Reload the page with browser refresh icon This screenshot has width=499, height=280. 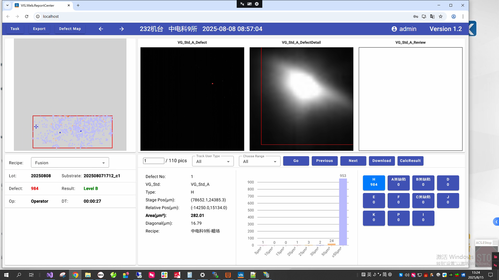click(27, 16)
